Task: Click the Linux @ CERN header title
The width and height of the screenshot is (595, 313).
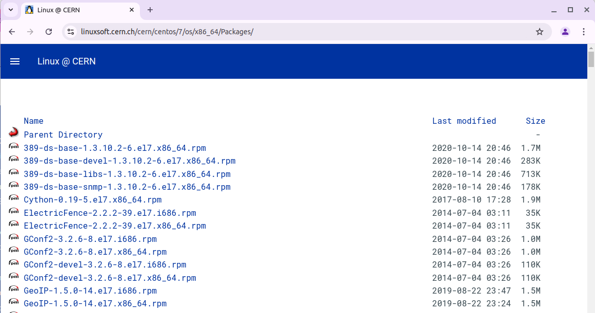Action: 67,61
